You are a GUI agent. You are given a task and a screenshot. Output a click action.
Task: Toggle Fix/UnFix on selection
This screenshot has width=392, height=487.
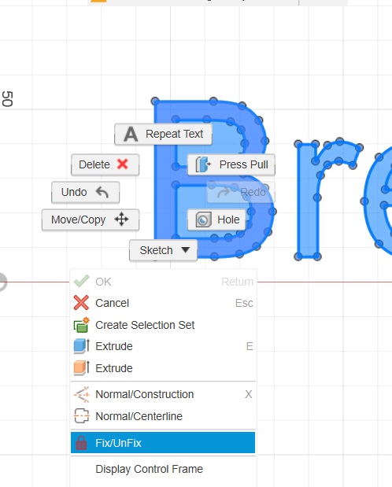click(x=163, y=443)
